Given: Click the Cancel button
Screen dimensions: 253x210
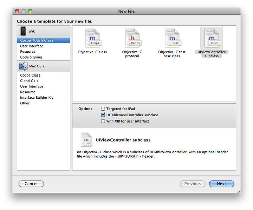Looking at the screenshot, I should tap(31, 184).
